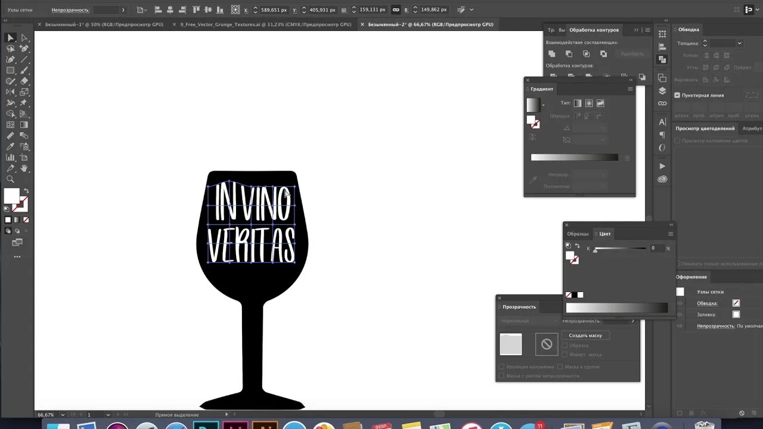Toggle constrain width and height proportions link
Screen dimensions: 763x429
[x=396, y=10]
